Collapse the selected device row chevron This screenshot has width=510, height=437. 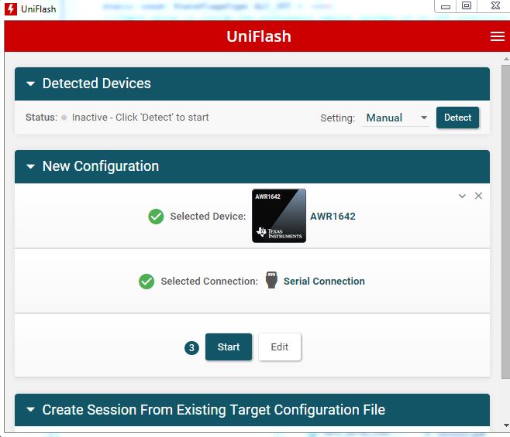tap(462, 196)
